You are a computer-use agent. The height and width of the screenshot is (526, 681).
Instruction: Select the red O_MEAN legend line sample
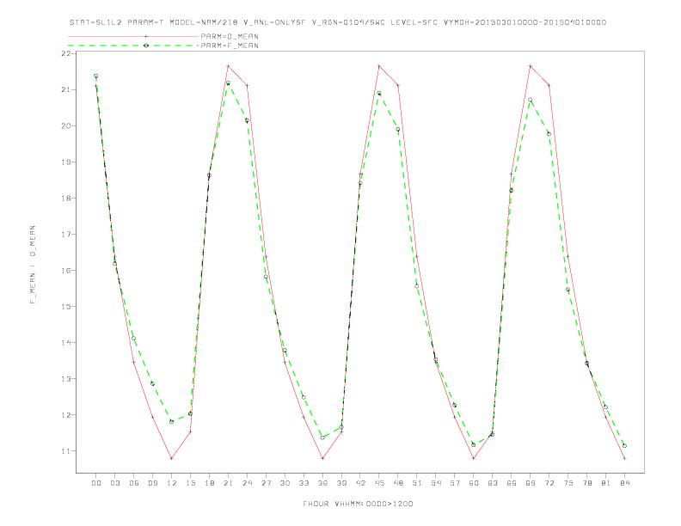pyautogui.click(x=133, y=36)
